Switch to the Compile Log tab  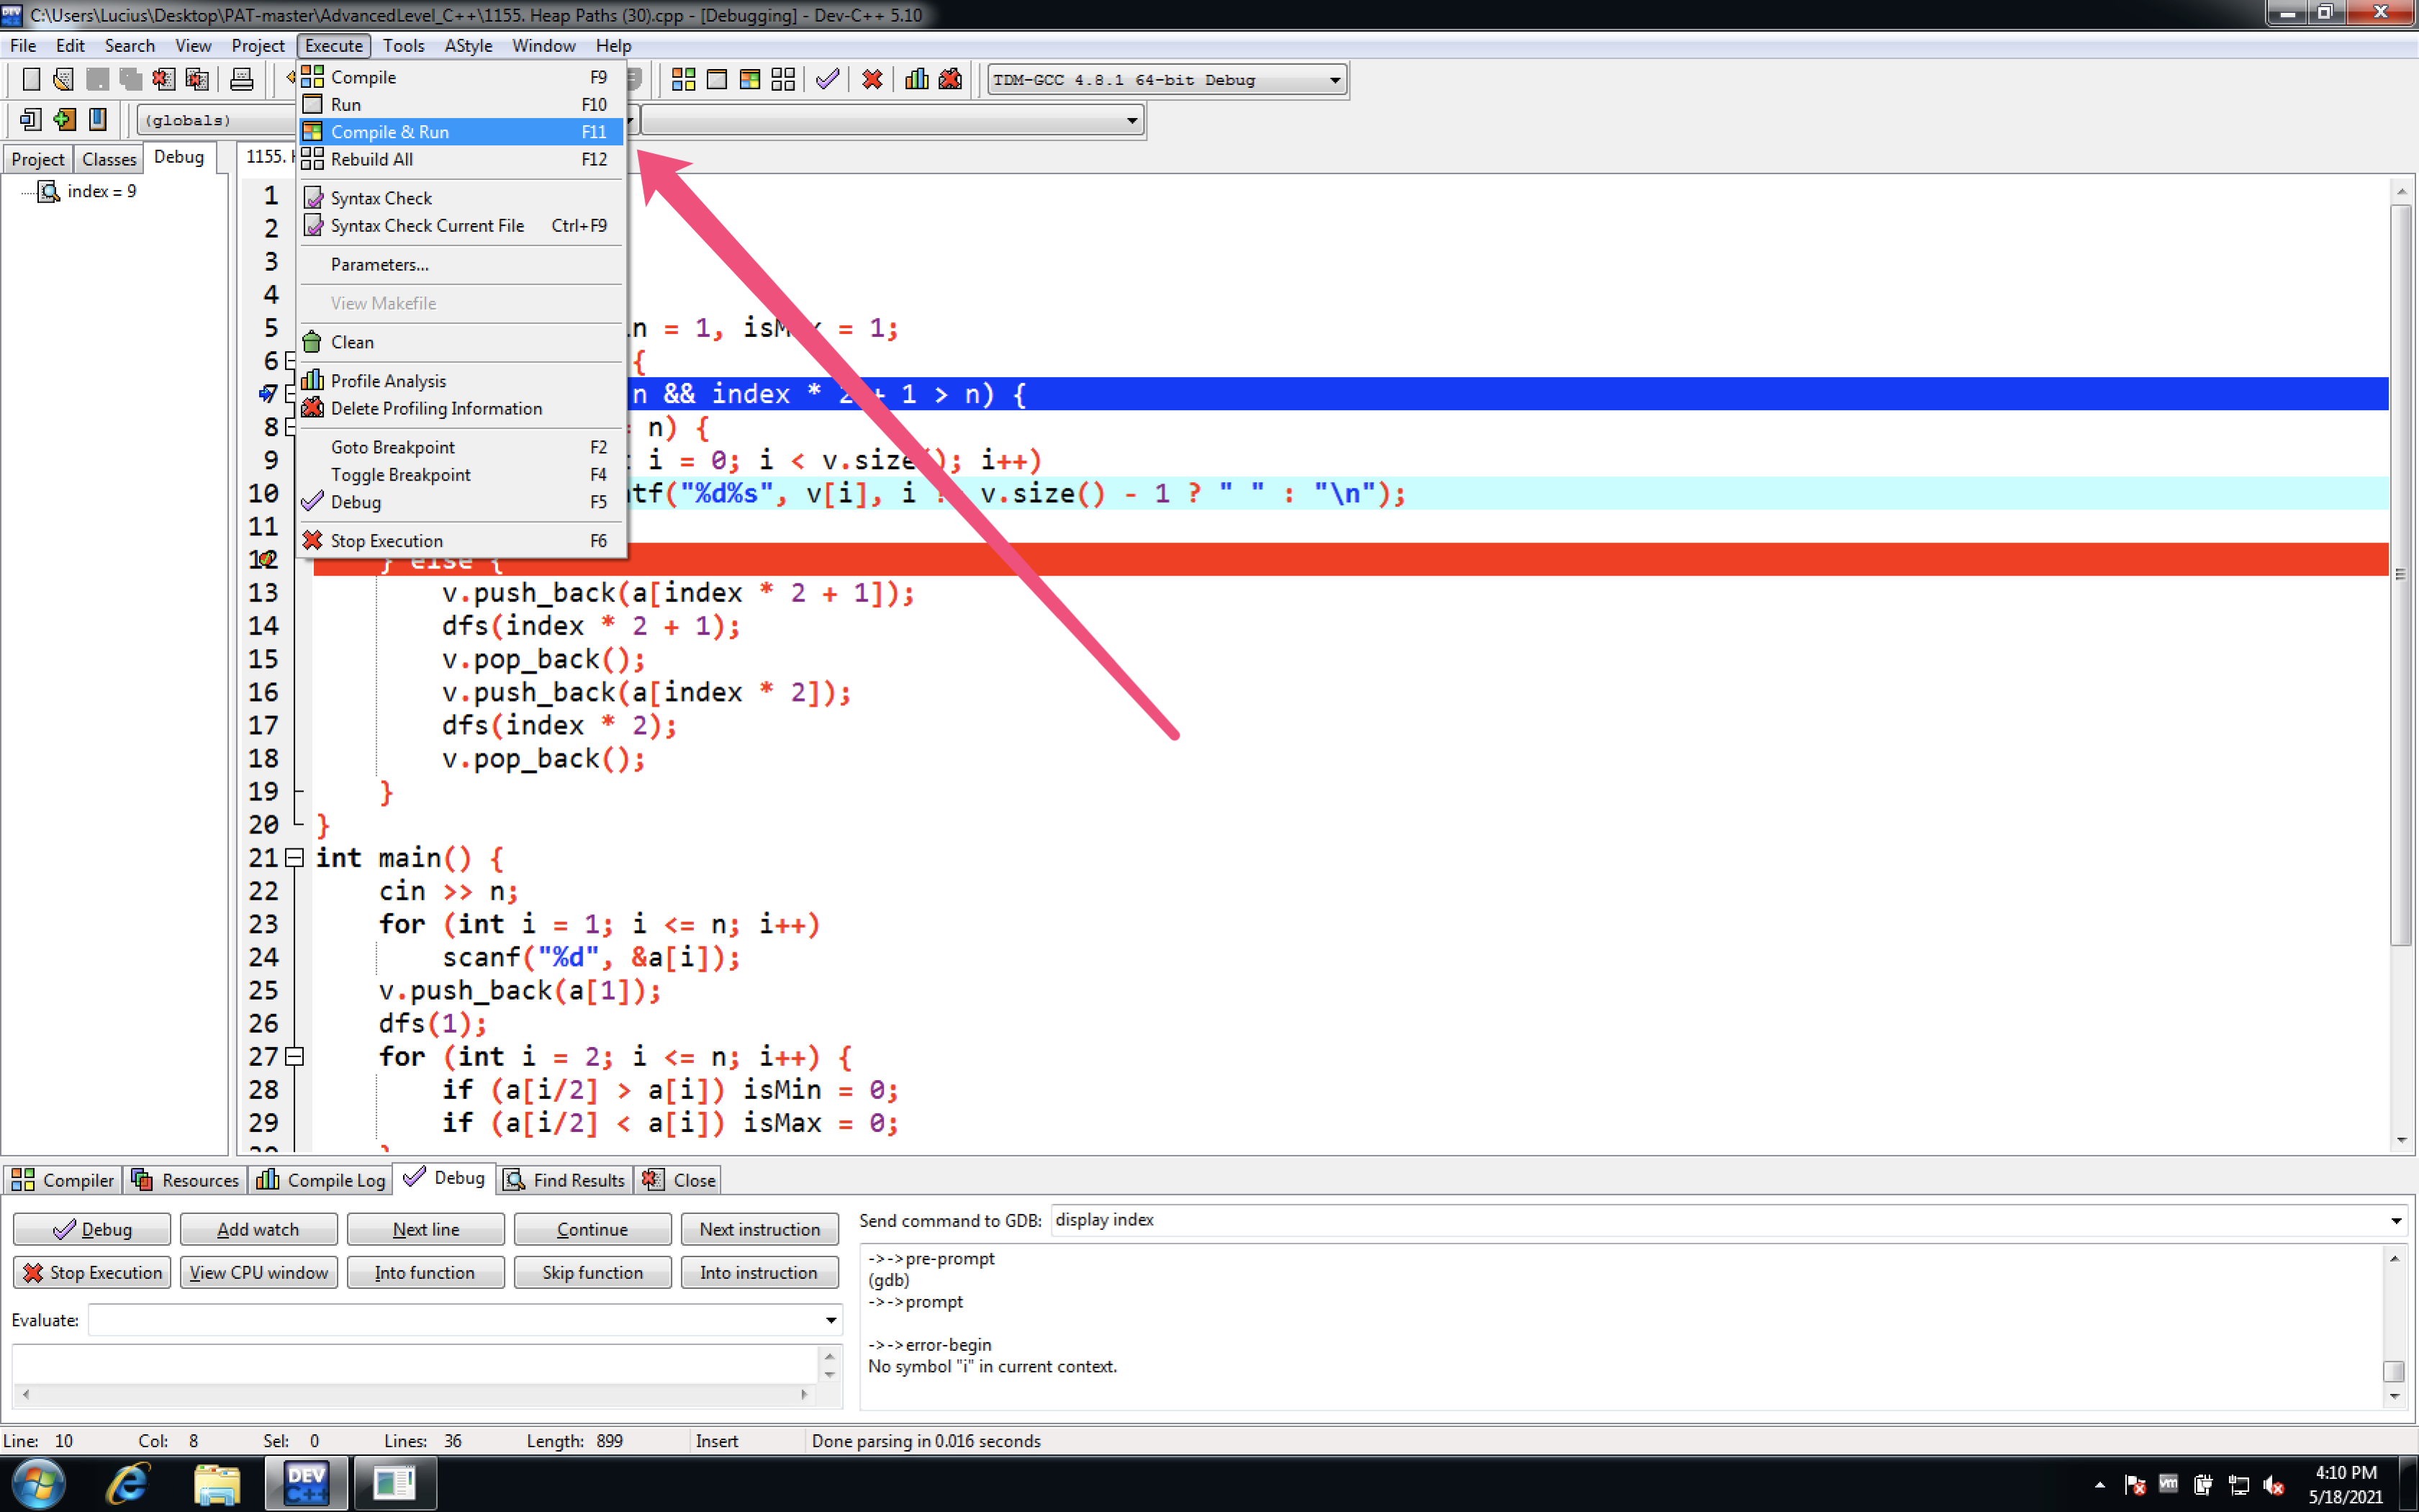click(x=322, y=1180)
